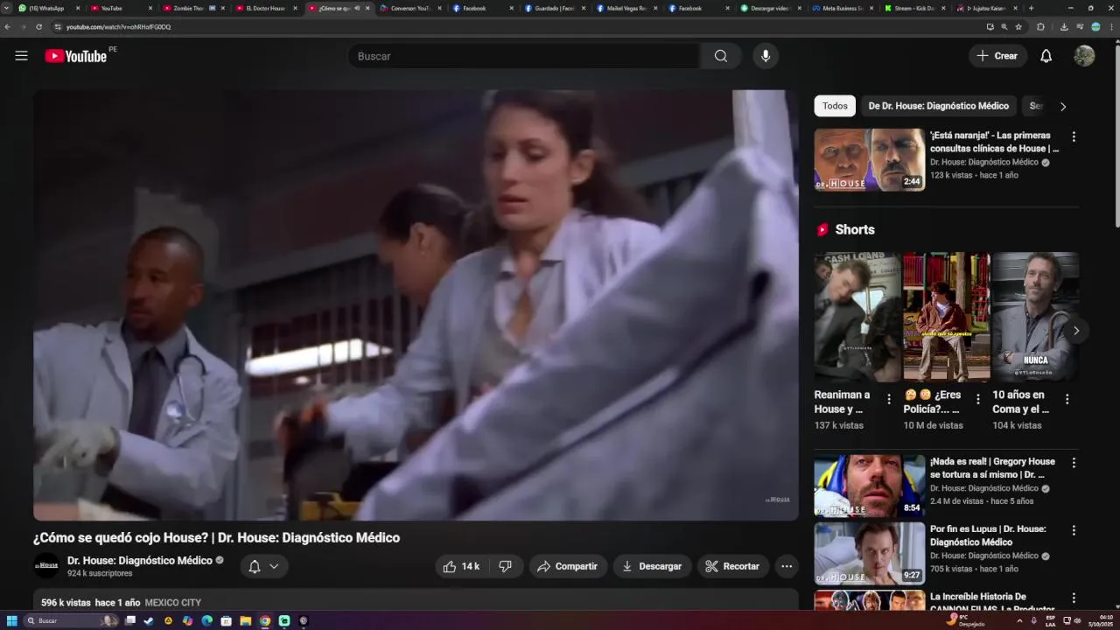Image resolution: width=1120 pixels, height=630 pixels.
Task: Open options for '¿Eres Policía?' short
Action: click(978, 399)
